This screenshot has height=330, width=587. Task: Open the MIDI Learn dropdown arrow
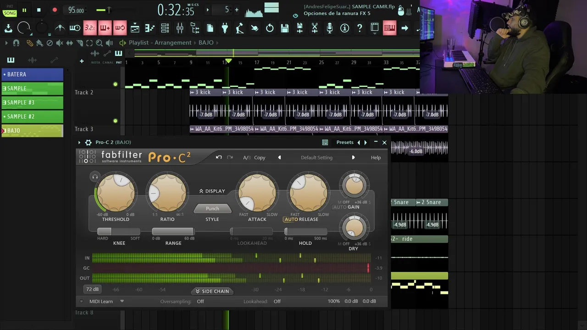coord(122,301)
